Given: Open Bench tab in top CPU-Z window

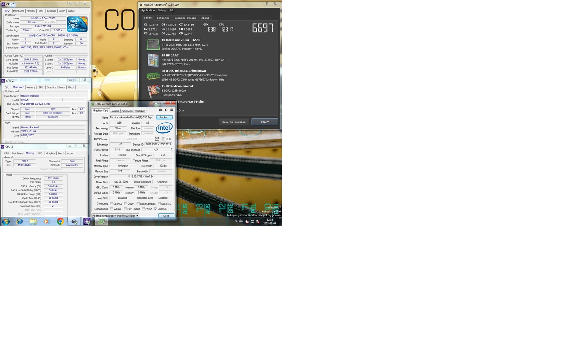Looking at the screenshot, I should [62, 11].
